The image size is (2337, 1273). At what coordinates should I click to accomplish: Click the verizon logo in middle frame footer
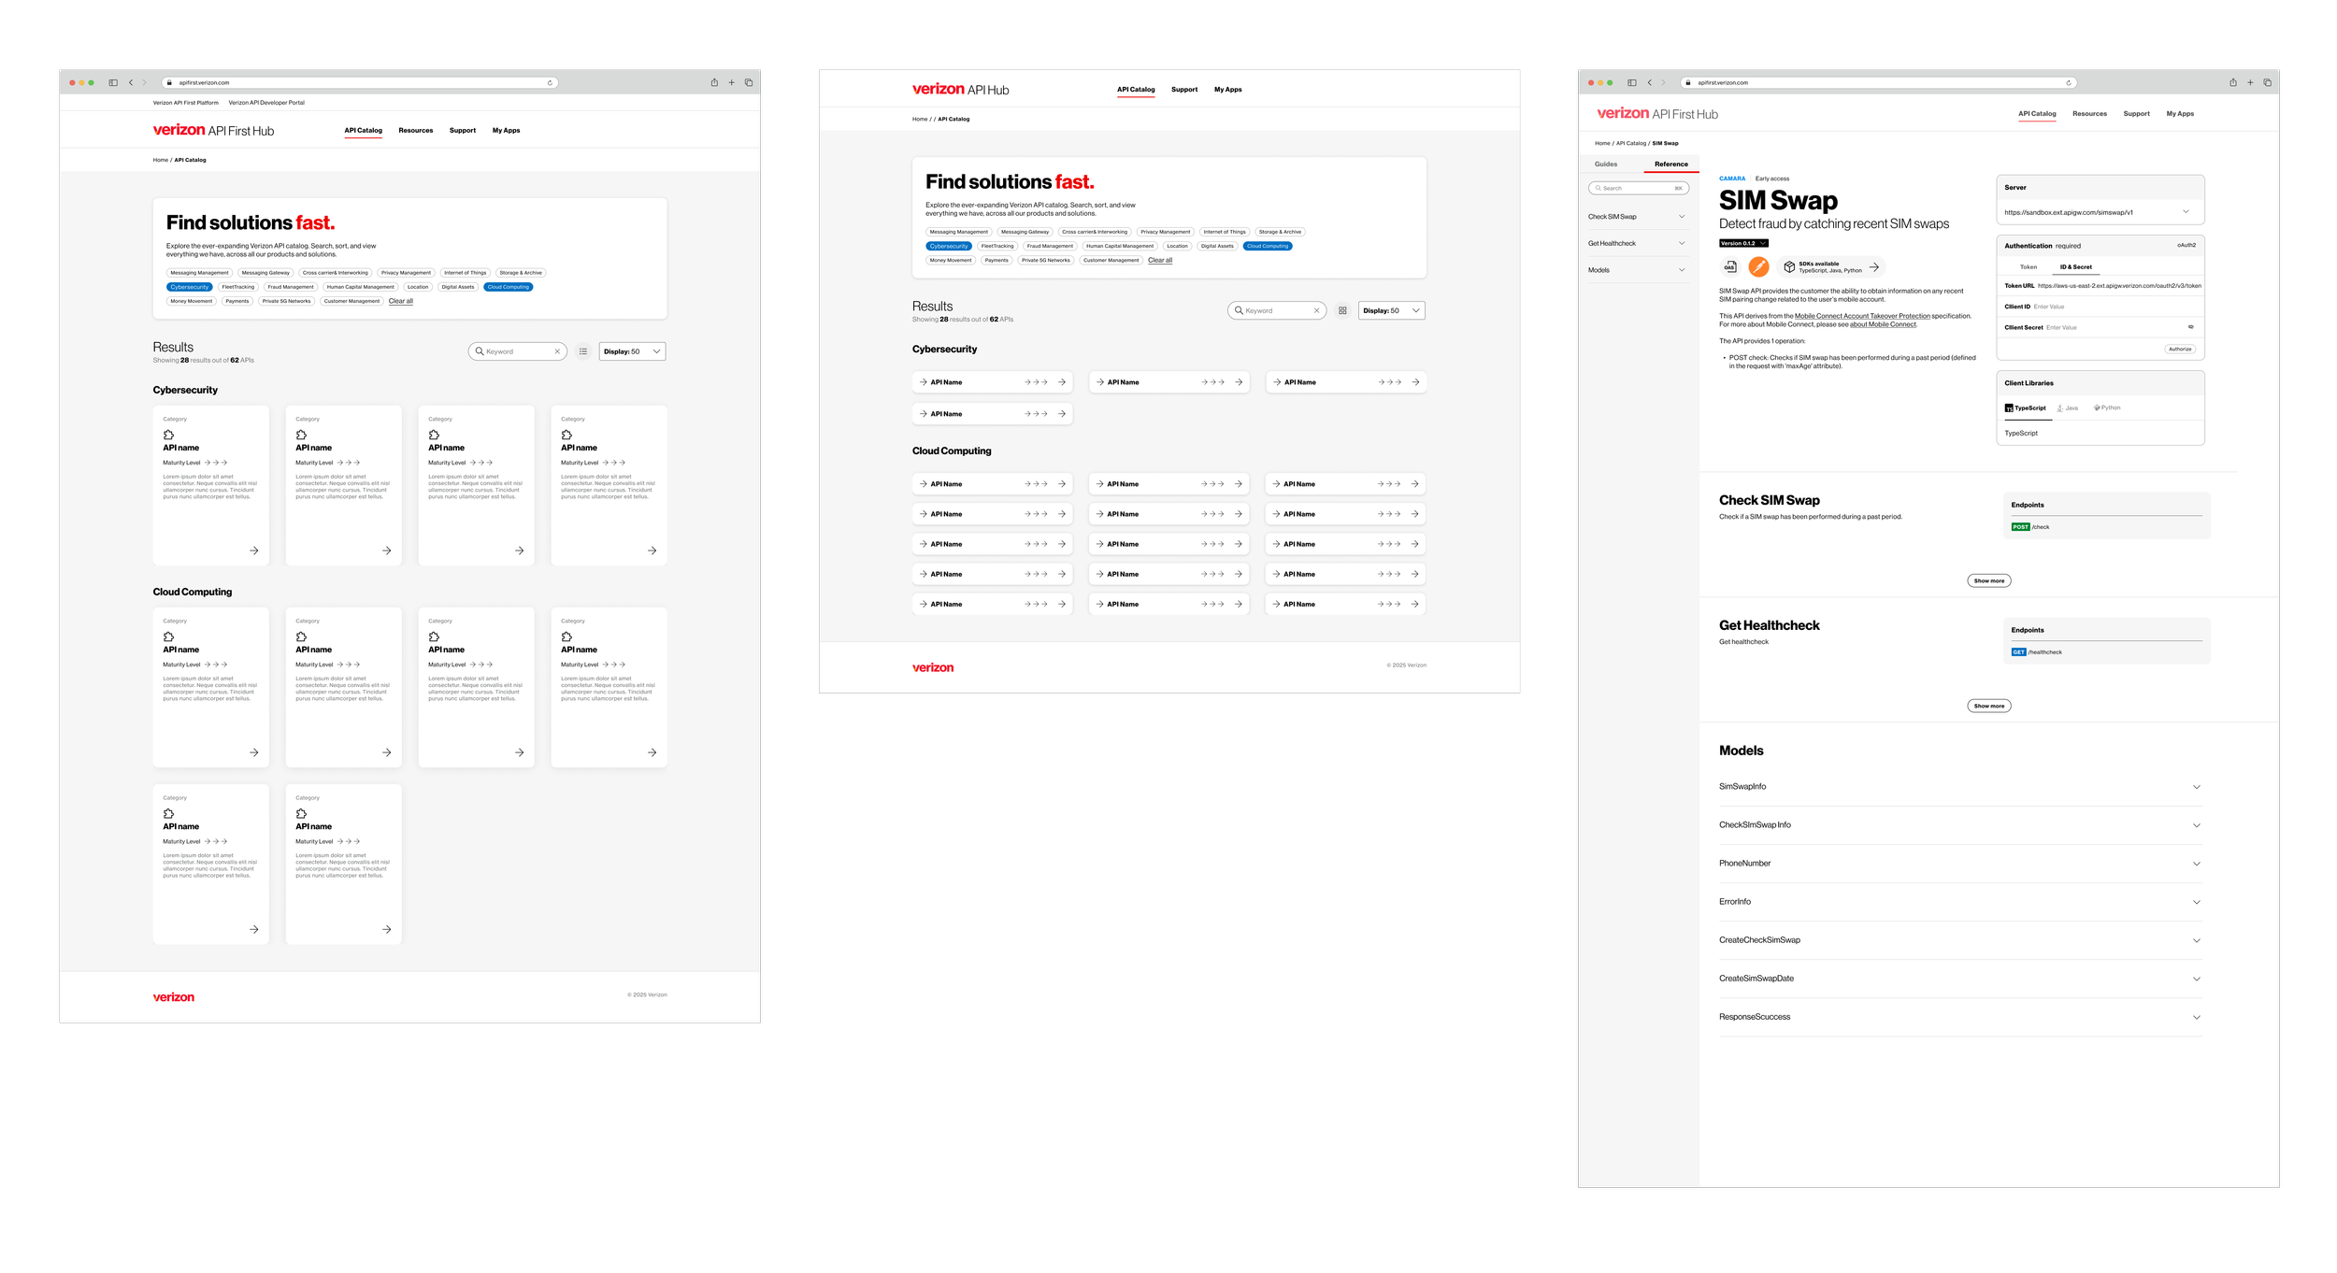(933, 667)
